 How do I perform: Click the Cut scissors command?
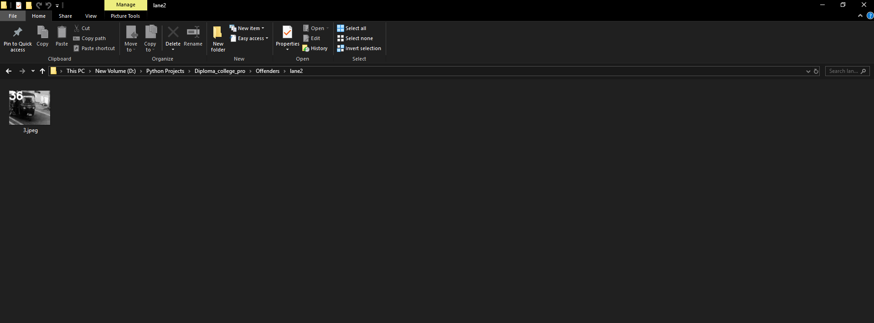pyautogui.click(x=82, y=28)
